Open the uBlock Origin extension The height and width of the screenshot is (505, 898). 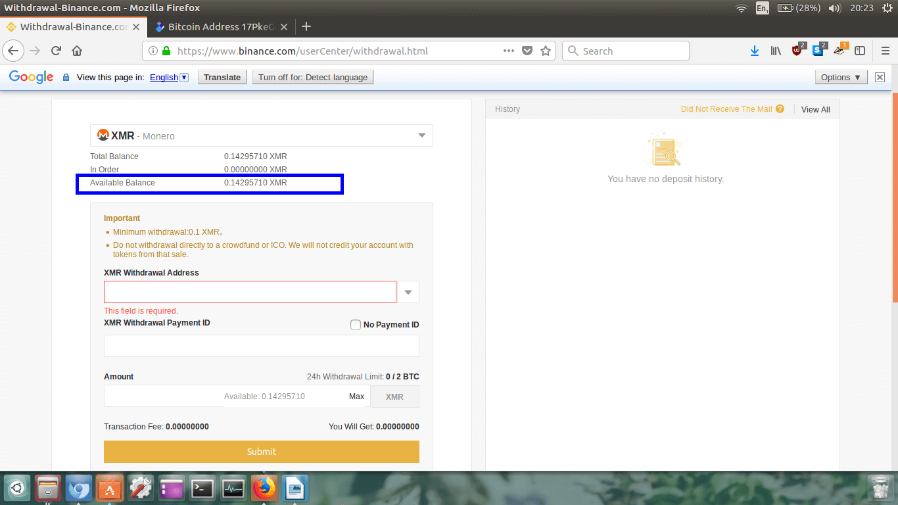798,50
